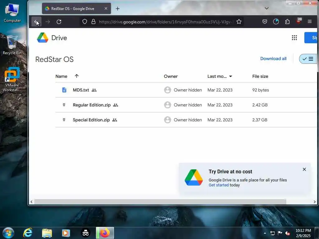Click the horizontal scrollbar thumb
The image size is (319, 239).
[160, 202]
